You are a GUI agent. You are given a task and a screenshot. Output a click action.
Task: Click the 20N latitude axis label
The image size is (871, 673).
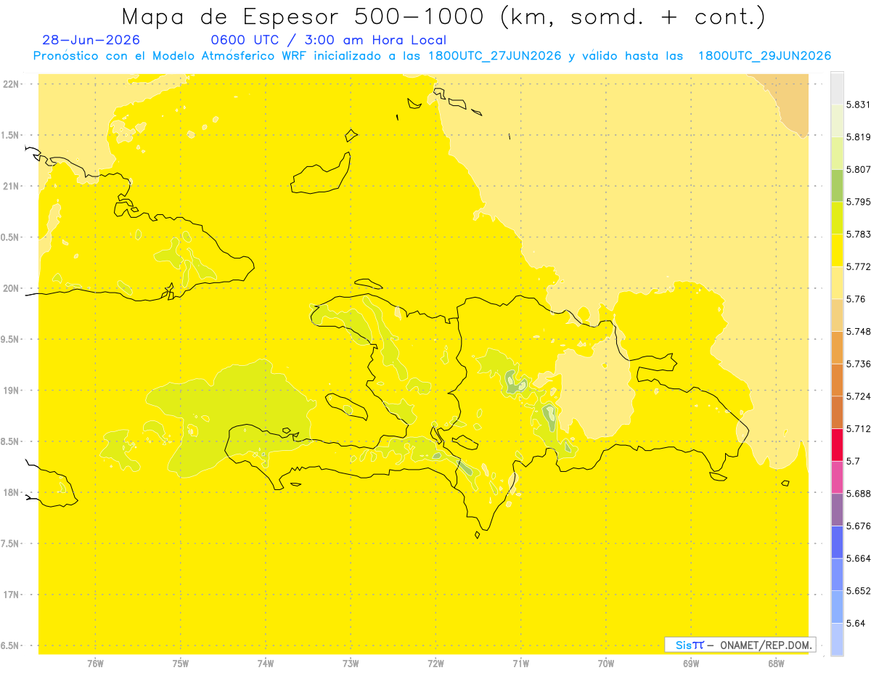[x=11, y=288]
